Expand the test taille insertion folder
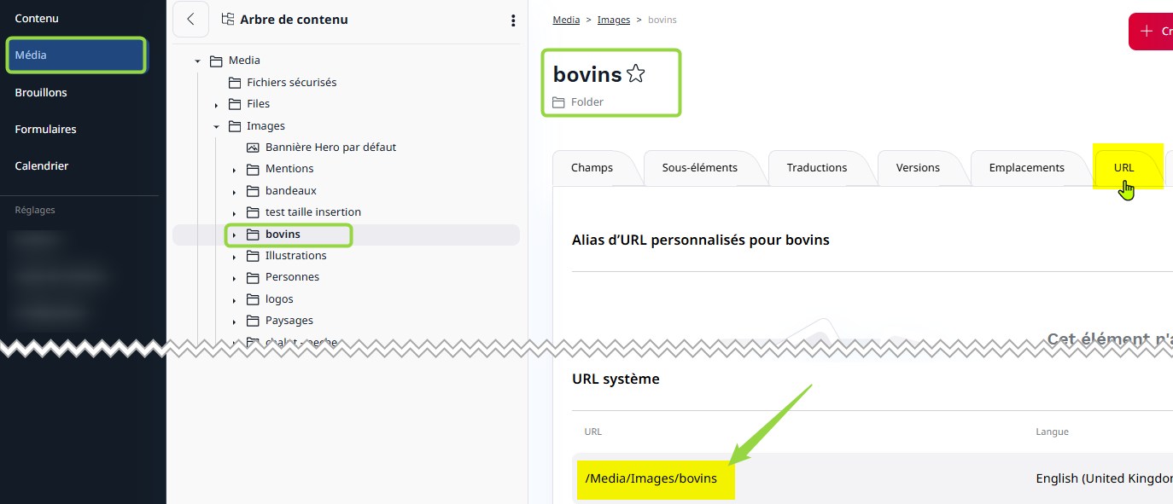The image size is (1173, 504). click(235, 213)
